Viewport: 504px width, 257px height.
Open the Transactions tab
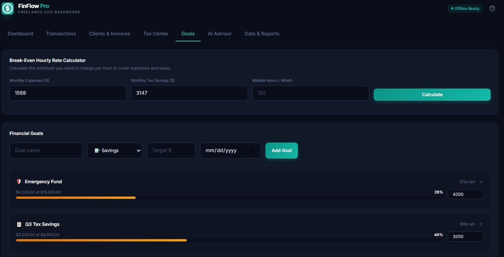(61, 33)
